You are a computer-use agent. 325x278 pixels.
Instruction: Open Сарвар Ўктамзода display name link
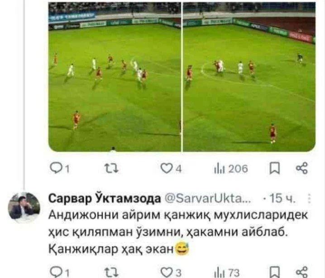click(105, 199)
